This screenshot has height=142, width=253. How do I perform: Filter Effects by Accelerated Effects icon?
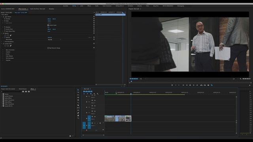click(x=23, y=92)
